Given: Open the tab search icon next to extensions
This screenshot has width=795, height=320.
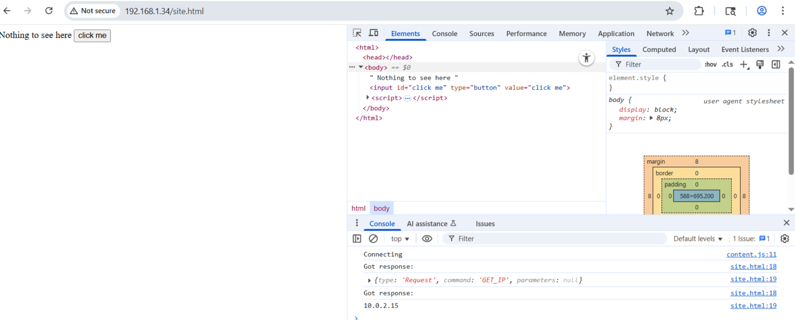Looking at the screenshot, I should 730,11.
